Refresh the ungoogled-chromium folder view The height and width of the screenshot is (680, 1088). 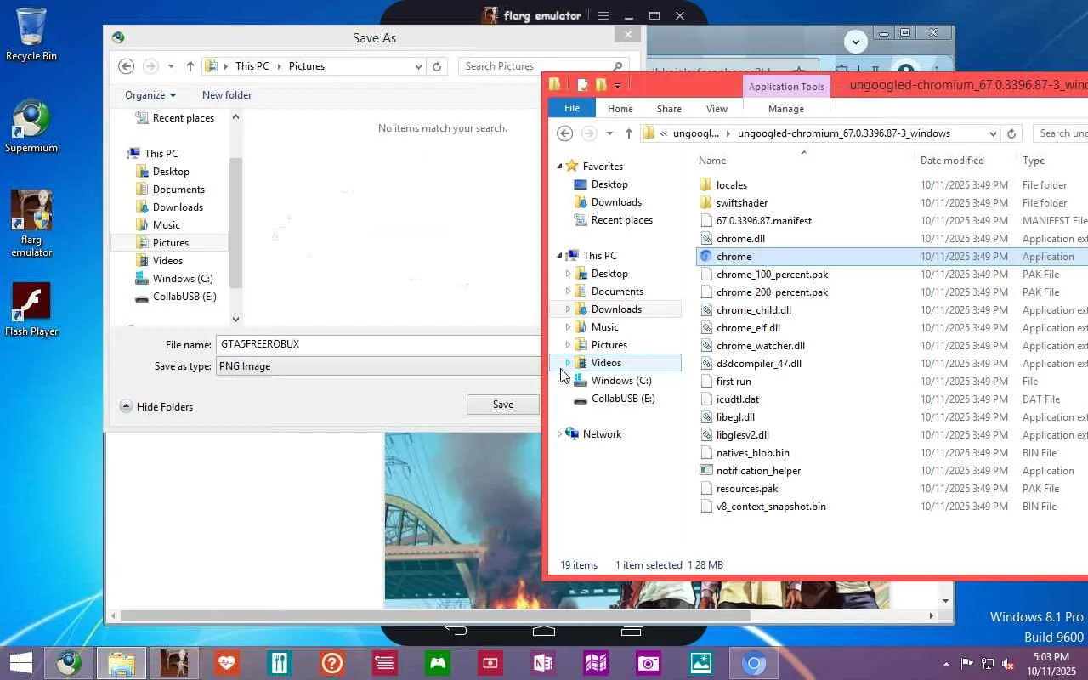[1011, 133]
